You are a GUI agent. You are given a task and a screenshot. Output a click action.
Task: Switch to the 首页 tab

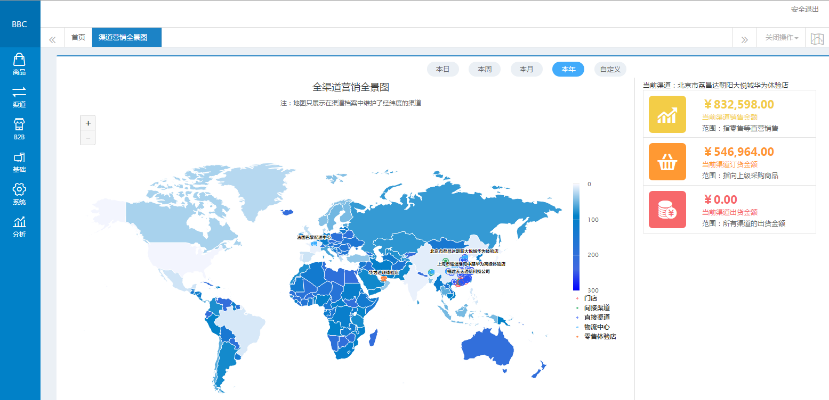point(78,37)
